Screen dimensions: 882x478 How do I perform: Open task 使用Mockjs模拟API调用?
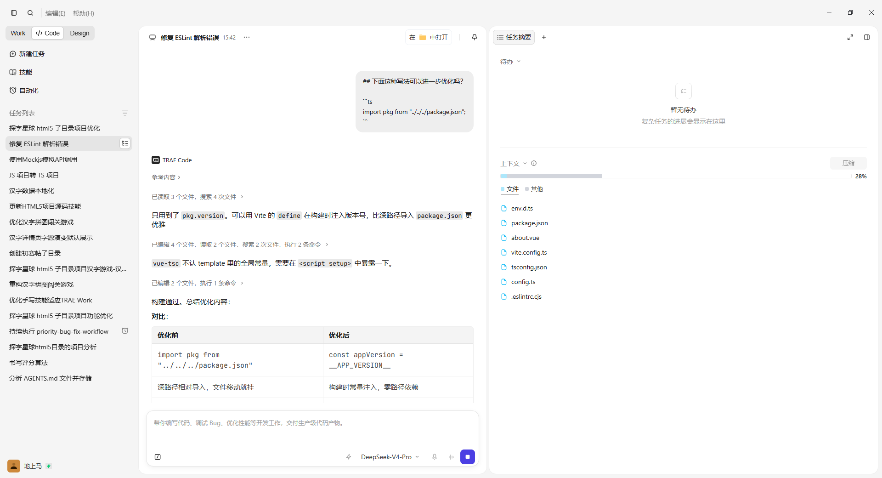point(69,159)
